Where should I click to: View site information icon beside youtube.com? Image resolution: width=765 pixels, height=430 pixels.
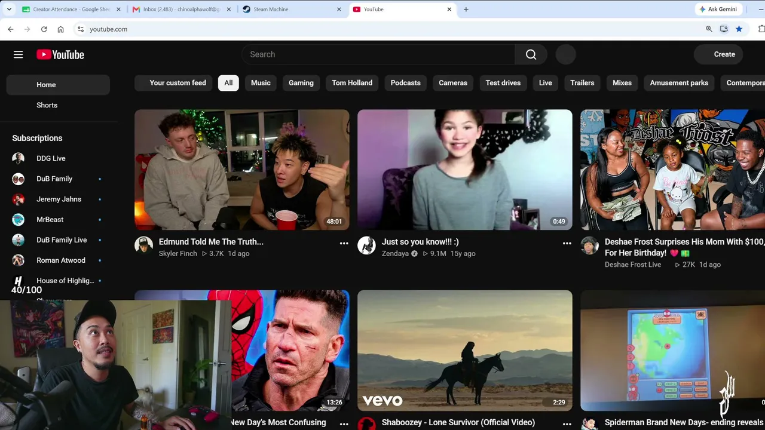(81, 29)
